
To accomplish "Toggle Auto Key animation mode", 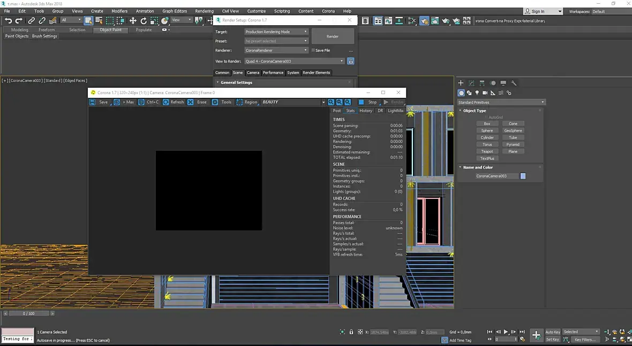I will click(553, 332).
